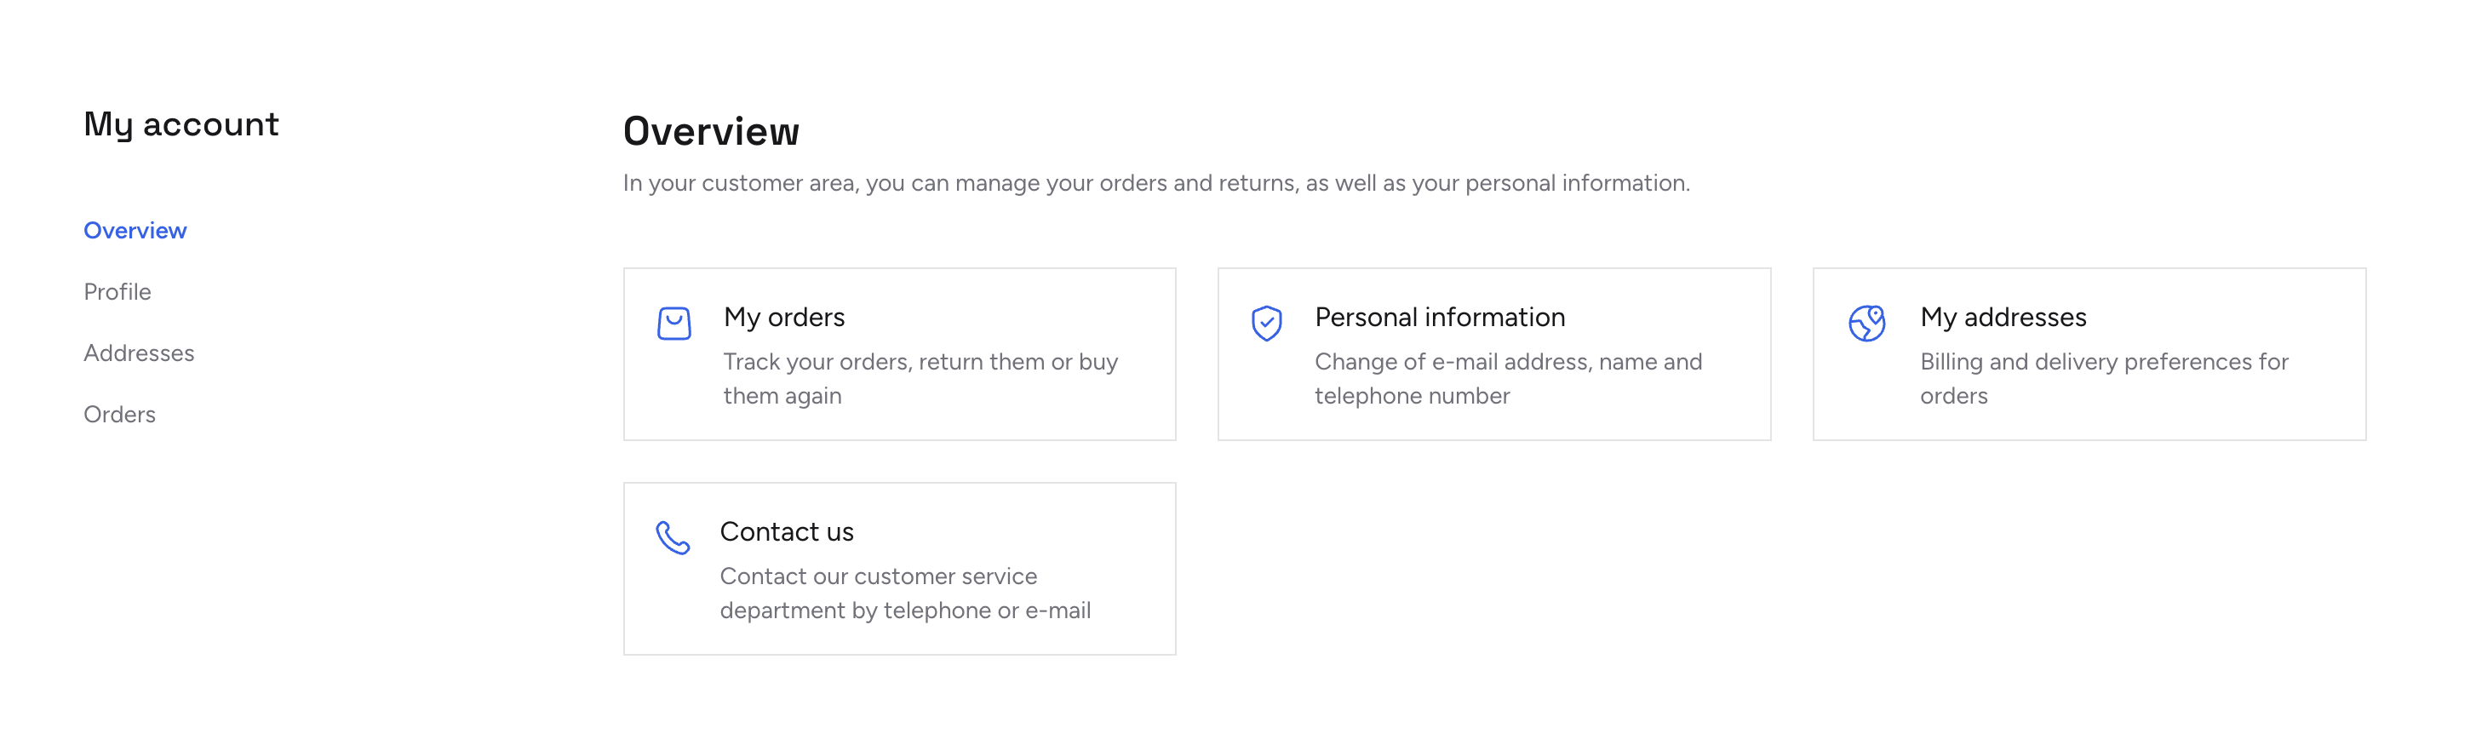The image size is (2476, 751).
Task: Click the "In your customer area" intro text
Action: [x=1155, y=184]
